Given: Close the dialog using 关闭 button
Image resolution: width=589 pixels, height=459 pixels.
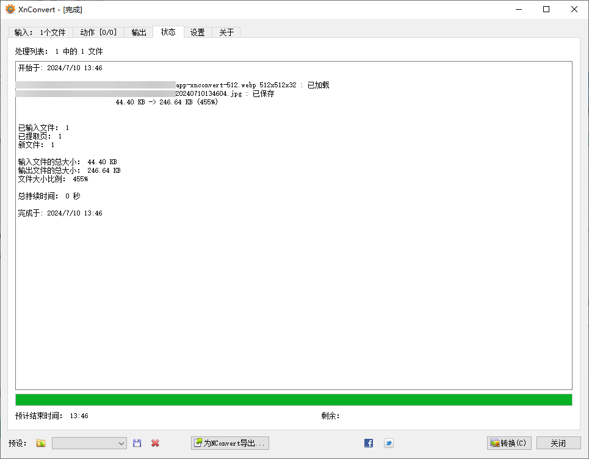Looking at the screenshot, I should (557, 443).
